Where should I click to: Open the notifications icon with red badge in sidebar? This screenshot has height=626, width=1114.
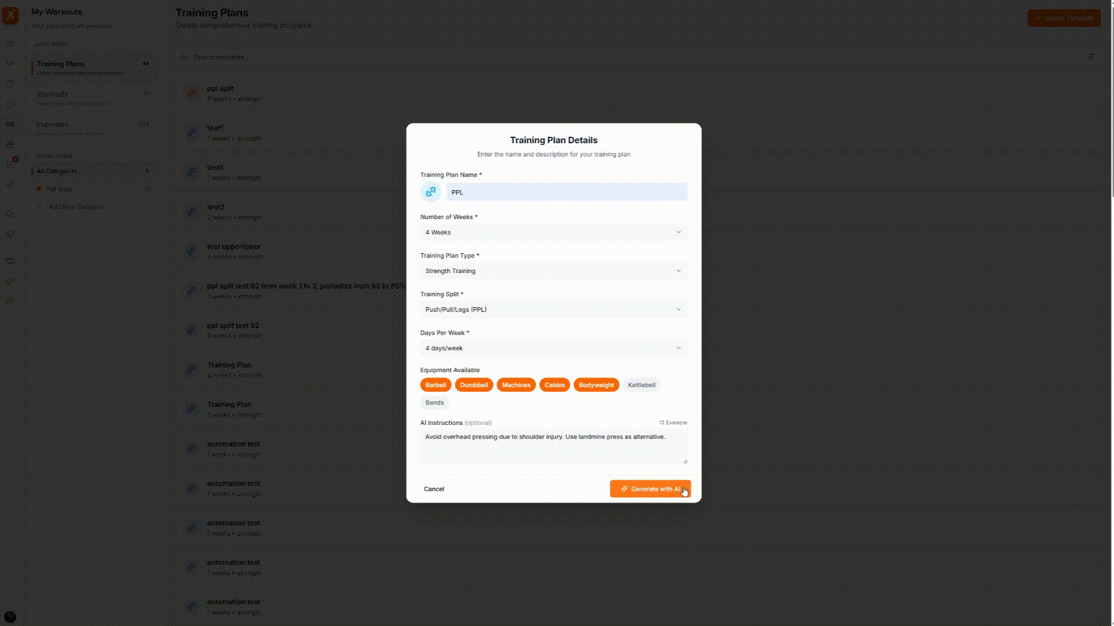[x=10, y=165]
